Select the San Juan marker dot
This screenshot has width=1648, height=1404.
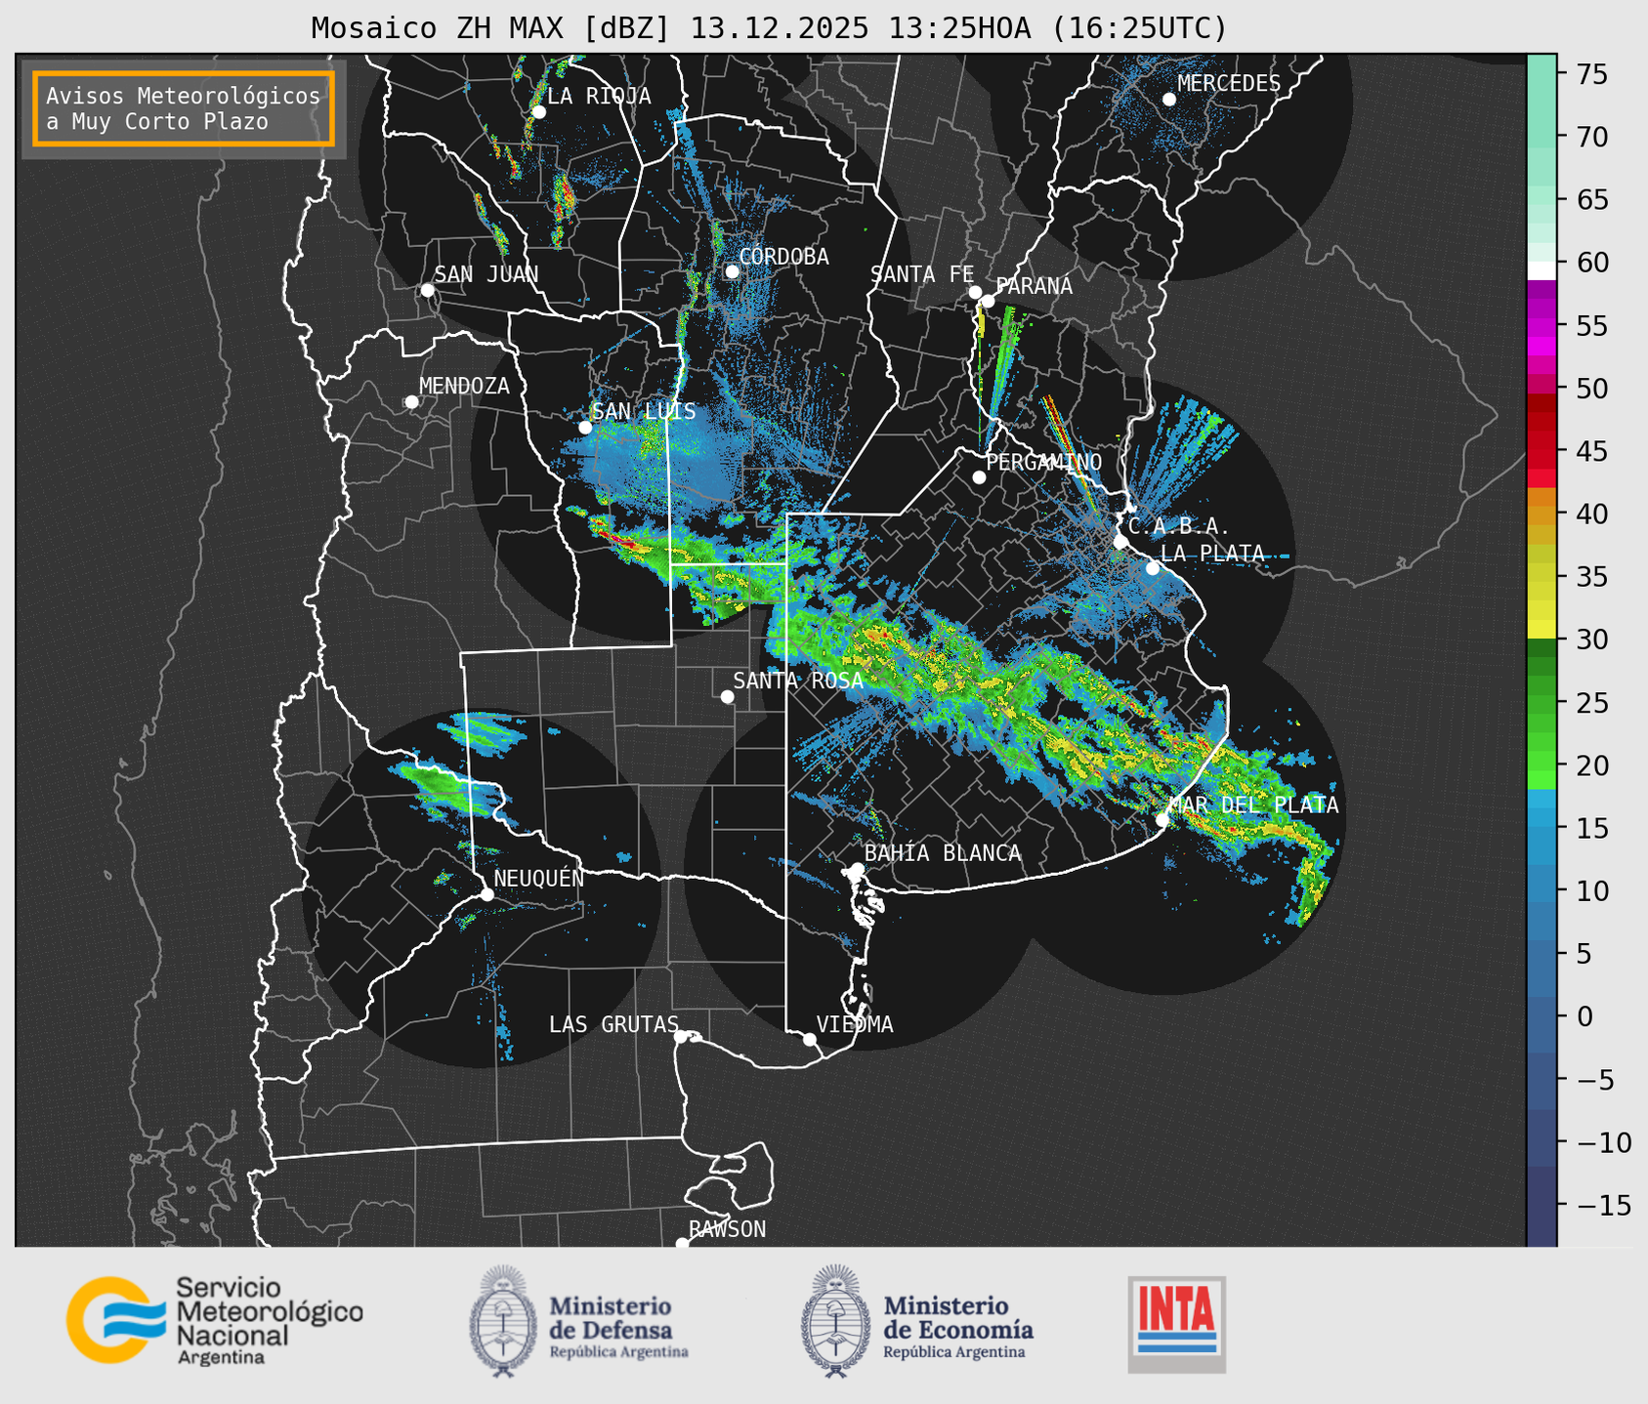coord(427,290)
